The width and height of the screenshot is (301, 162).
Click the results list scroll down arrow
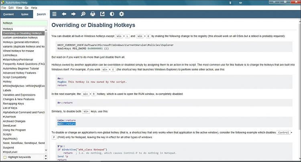point(46,150)
